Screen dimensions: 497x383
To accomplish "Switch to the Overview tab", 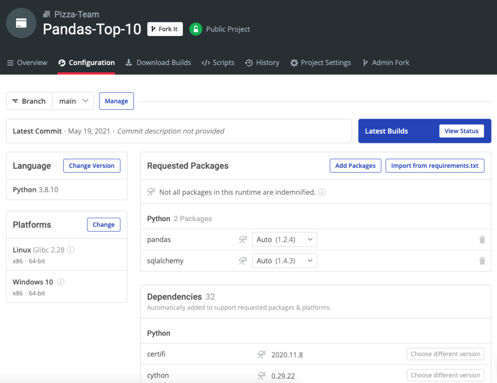I will tap(27, 62).
